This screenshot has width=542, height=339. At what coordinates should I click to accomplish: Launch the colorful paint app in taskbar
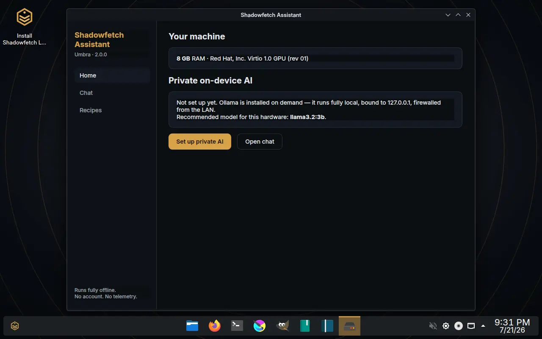pyautogui.click(x=260, y=326)
